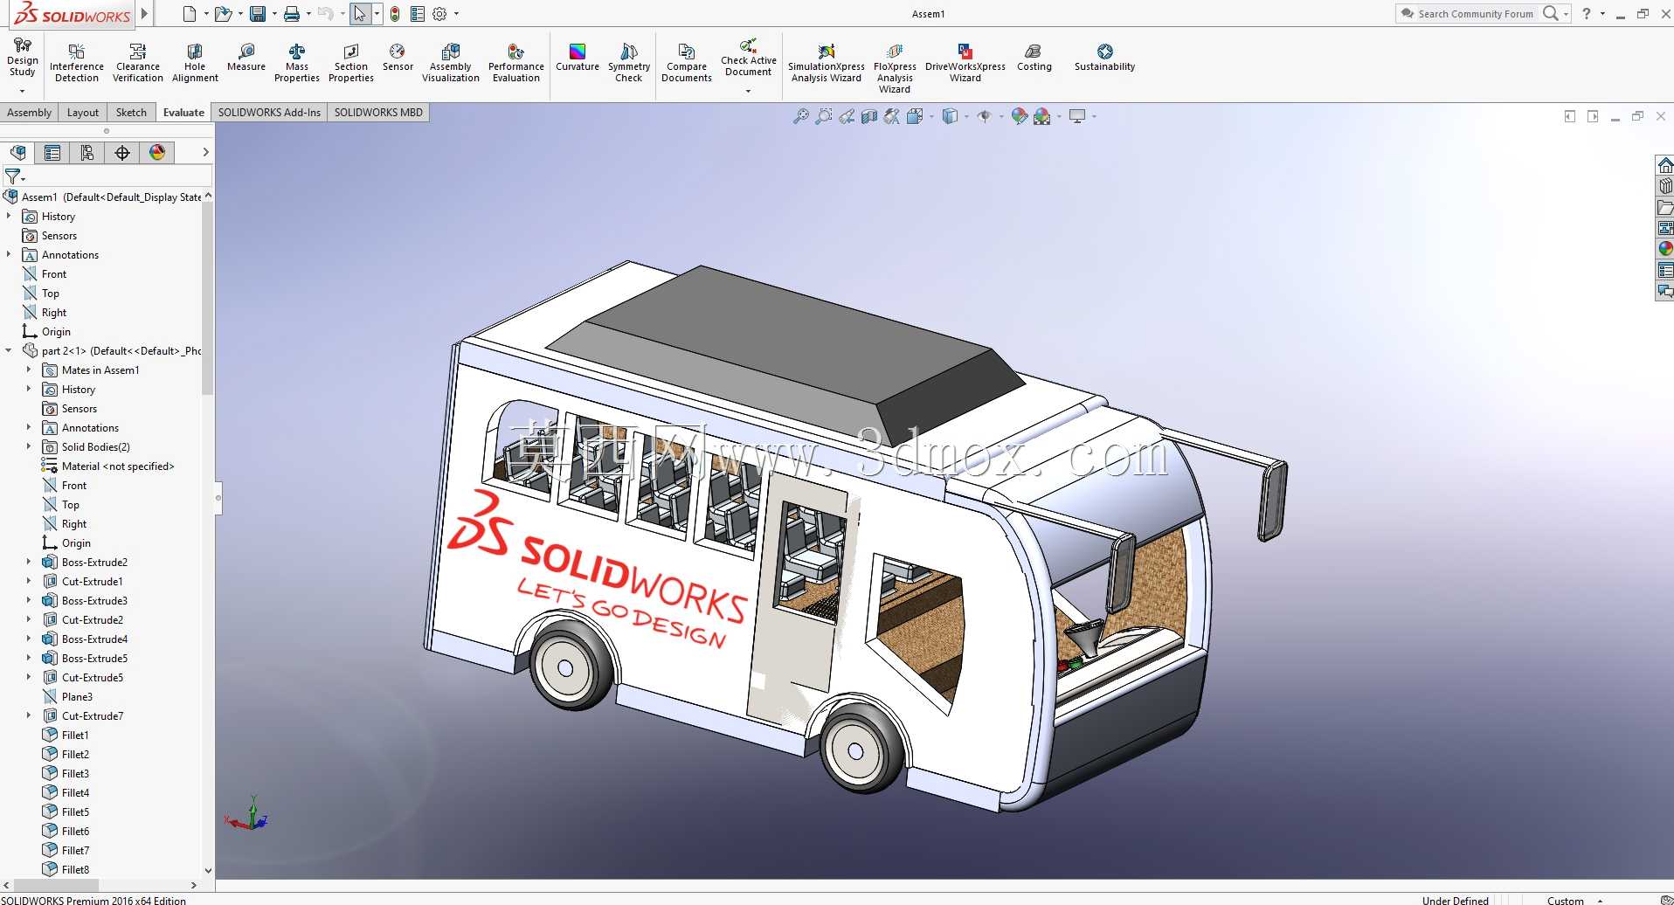Open the View Palette task pane
This screenshot has height=905, width=1674.
tap(1665, 228)
